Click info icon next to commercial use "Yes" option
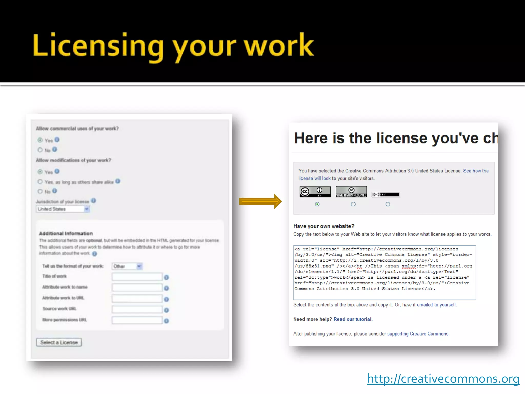525x394 pixels. point(57,140)
